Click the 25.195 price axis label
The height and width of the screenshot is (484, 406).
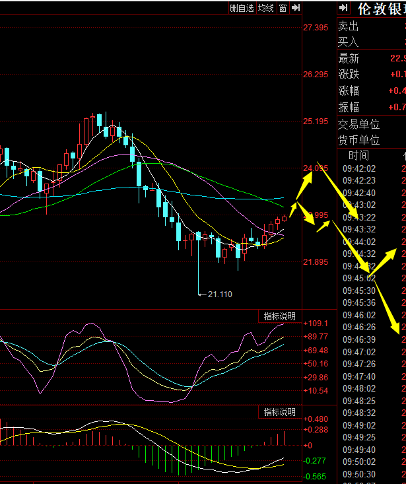click(316, 121)
